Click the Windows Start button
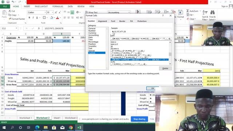The image size is (233, 131). 4,127
